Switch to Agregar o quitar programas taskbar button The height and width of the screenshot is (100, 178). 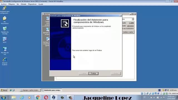point(30,90)
